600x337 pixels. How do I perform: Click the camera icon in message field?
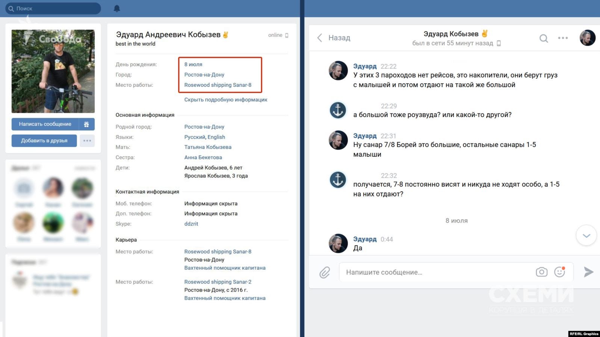pos(541,272)
